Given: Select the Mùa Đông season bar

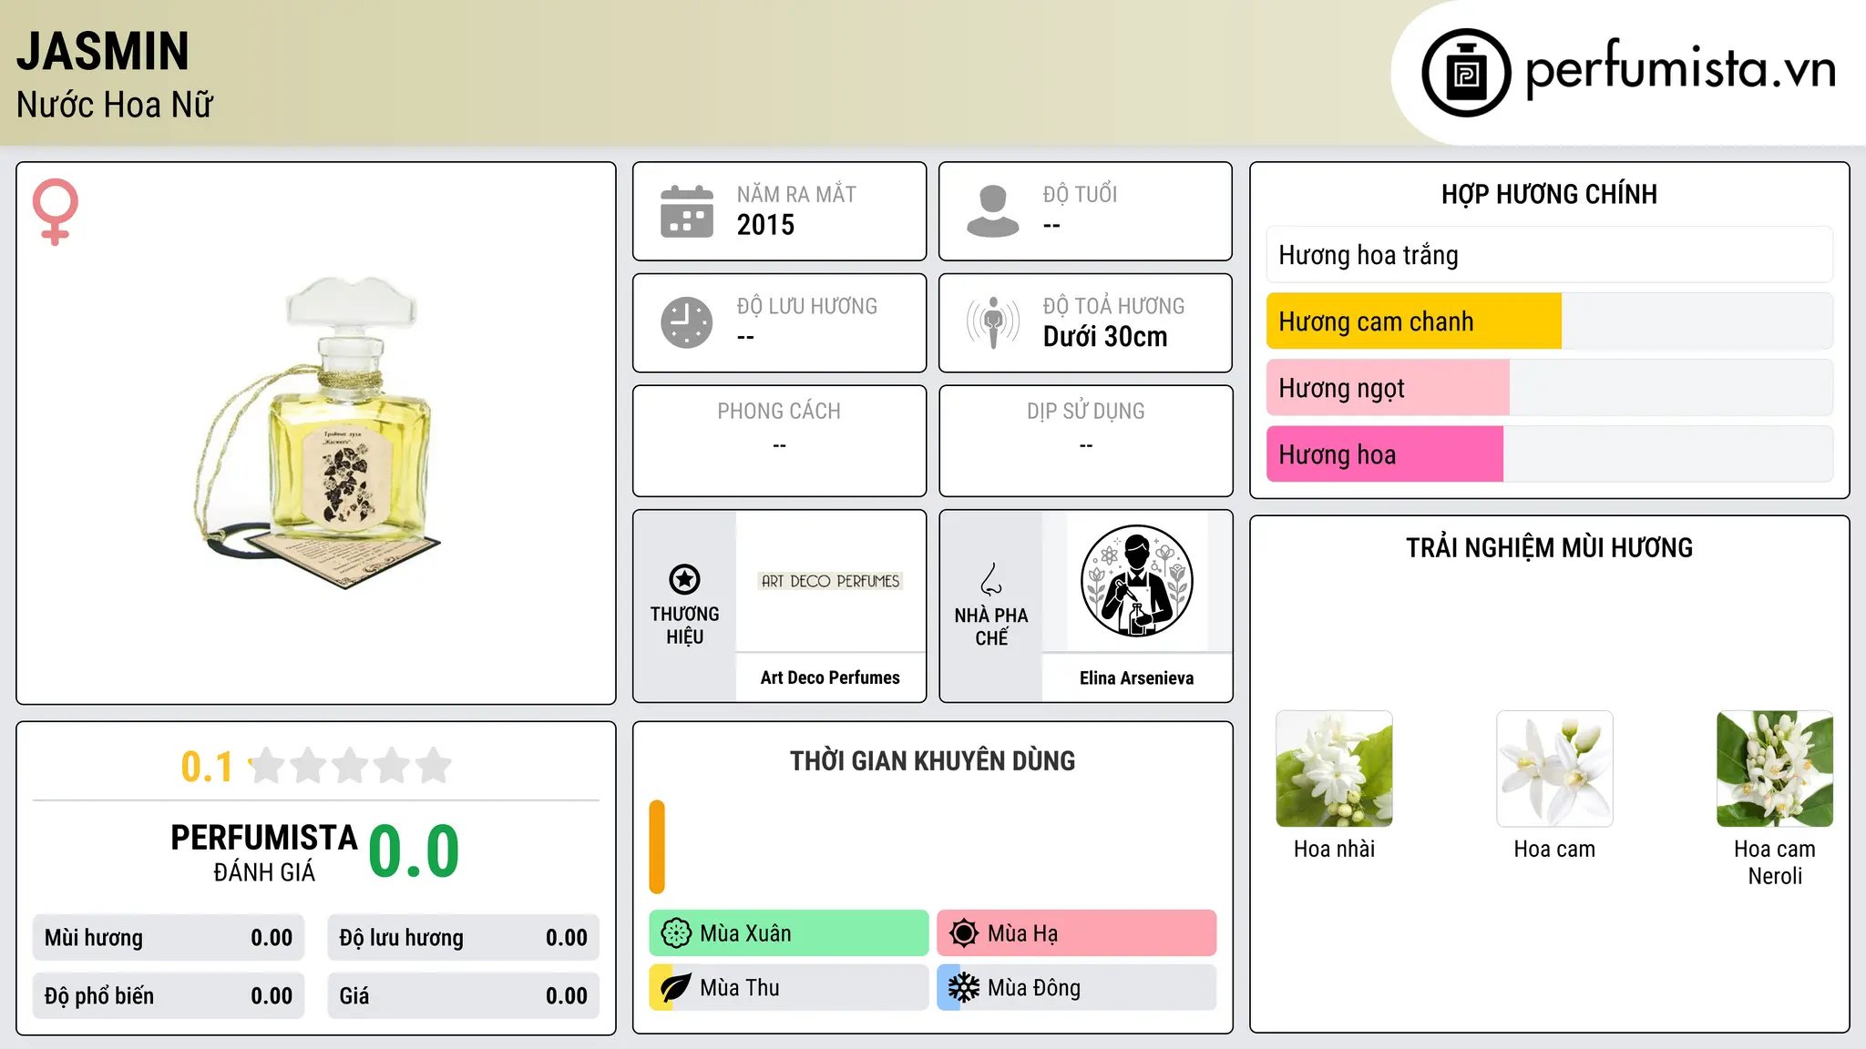Looking at the screenshot, I should [1077, 988].
